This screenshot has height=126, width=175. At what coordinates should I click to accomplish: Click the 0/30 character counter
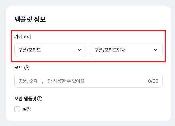[x=153, y=81]
